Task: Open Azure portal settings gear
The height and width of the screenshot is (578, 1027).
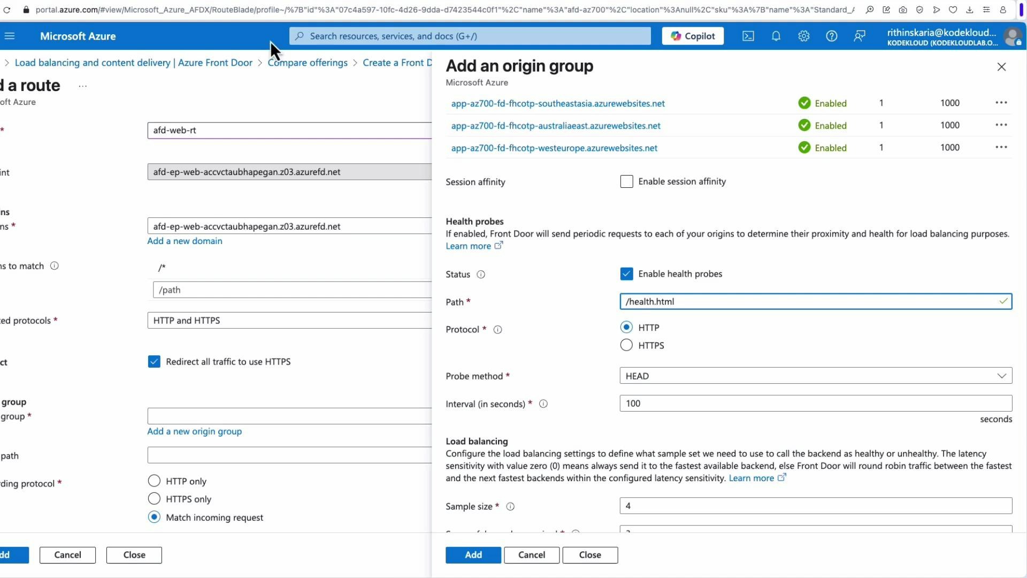Action: (x=804, y=36)
